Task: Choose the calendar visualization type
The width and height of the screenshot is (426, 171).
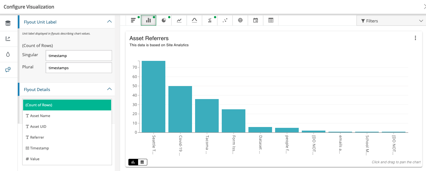Action: click(256, 20)
